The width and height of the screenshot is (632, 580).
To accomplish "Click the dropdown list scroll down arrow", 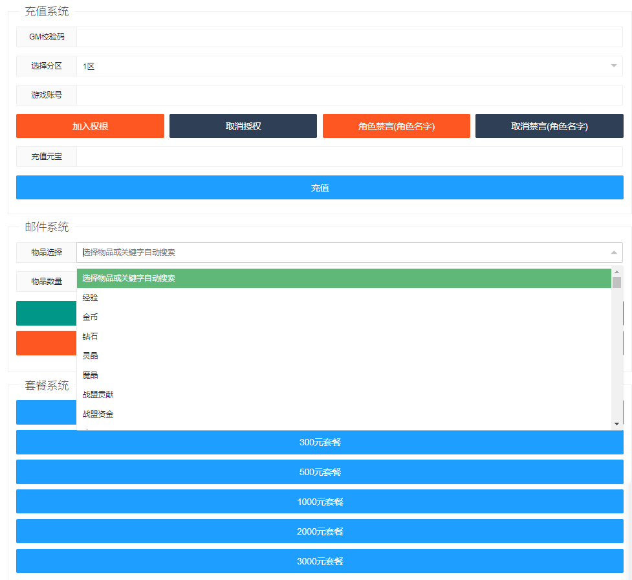I will [x=616, y=423].
